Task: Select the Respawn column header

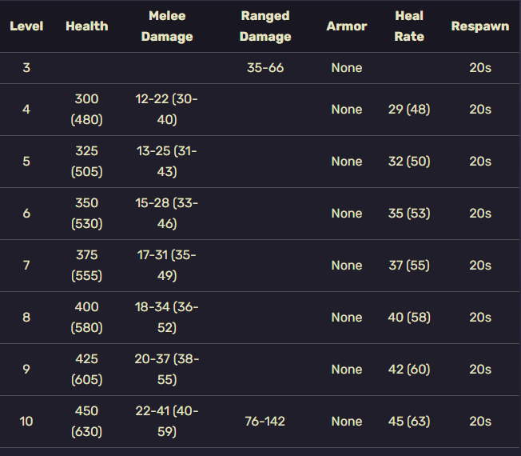Action: point(479,26)
